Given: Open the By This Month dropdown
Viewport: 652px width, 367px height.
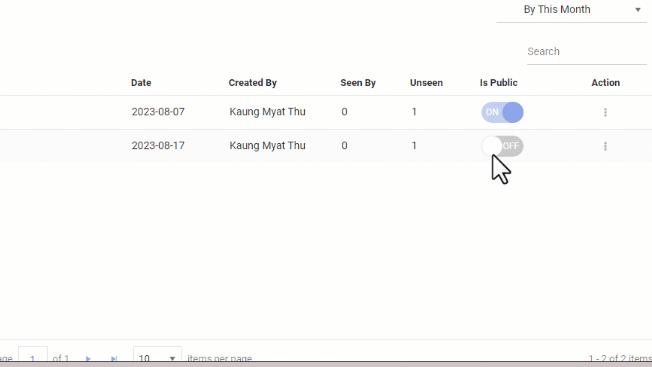Looking at the screenshot, I should 557,10.
